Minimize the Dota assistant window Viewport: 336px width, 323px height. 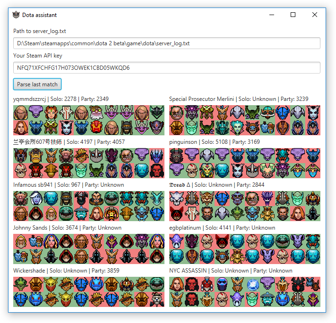pyautogui.click(x=272, y=15)
